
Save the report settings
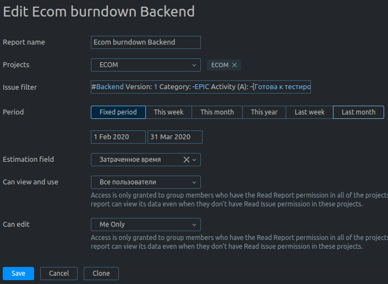tap(18, 274)
